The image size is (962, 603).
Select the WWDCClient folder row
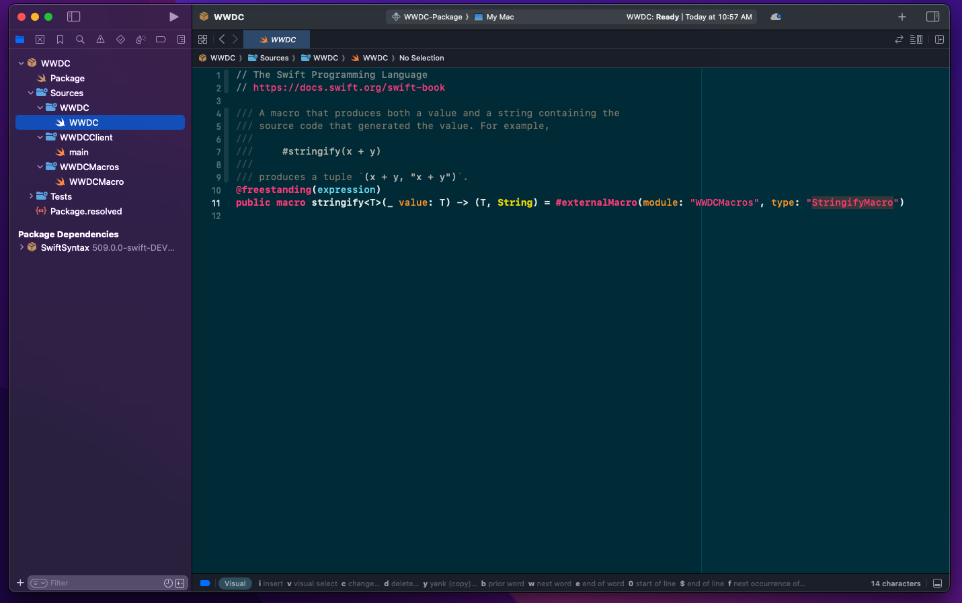click(x=100, y=137)
